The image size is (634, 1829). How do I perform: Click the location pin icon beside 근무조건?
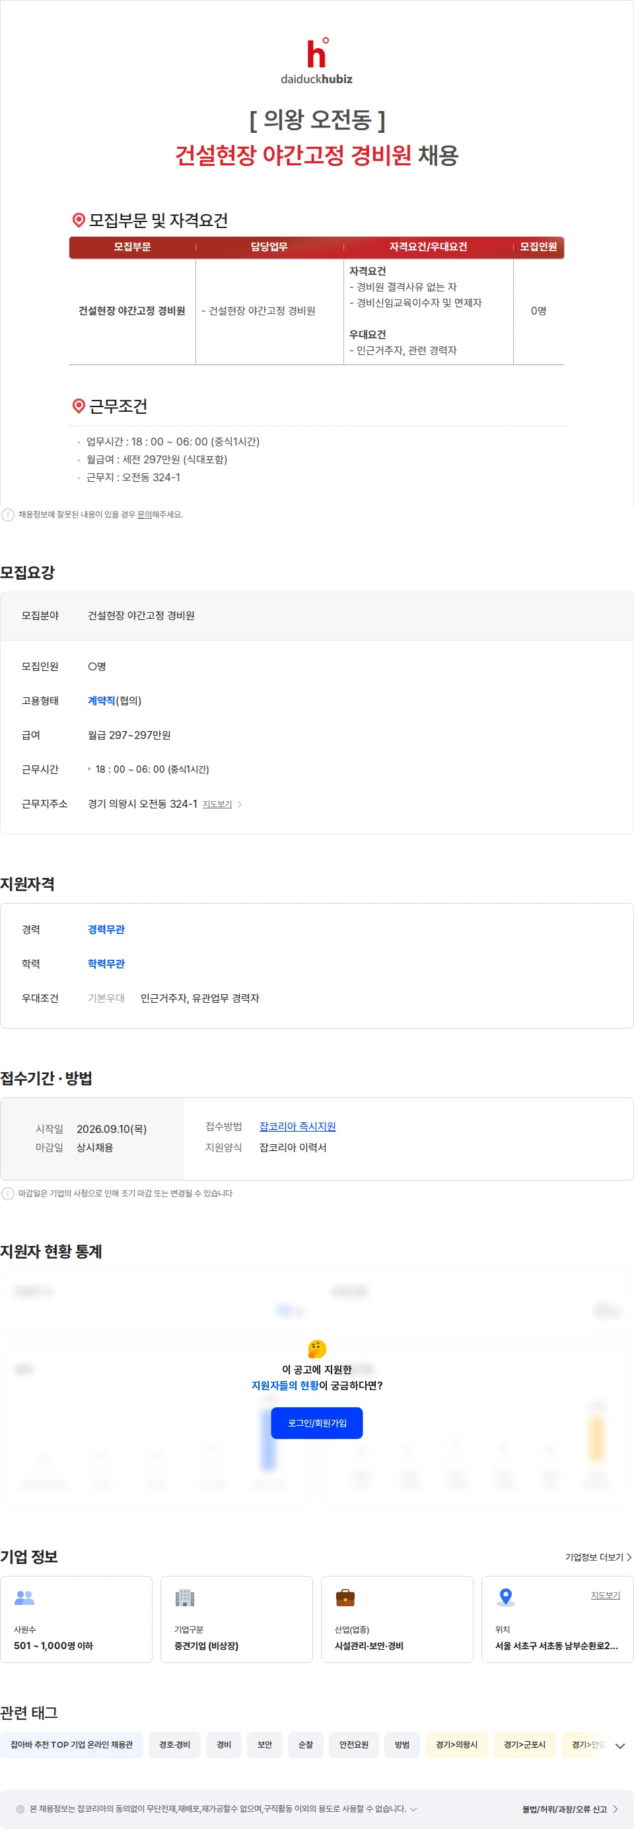(x=79, y=405)
